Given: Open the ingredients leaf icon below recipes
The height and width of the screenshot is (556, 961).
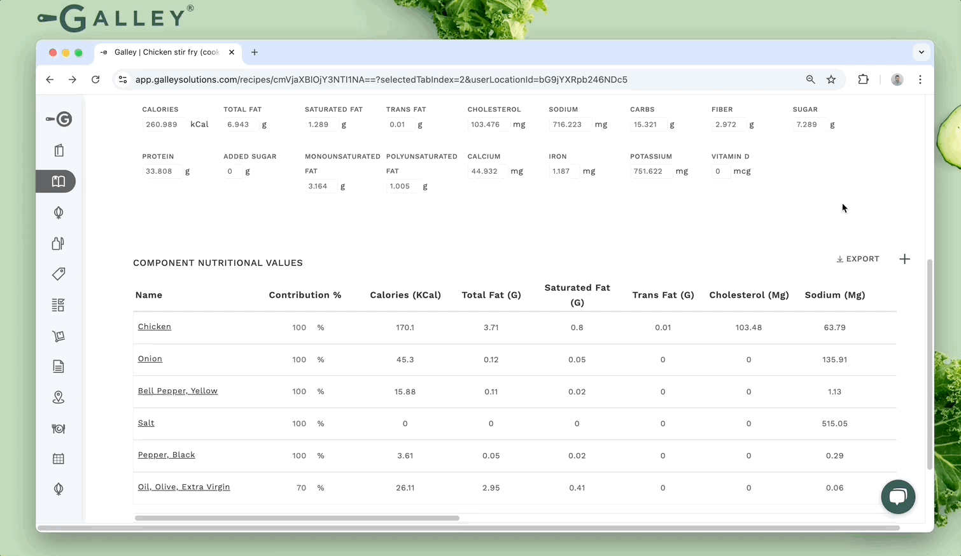Looking at the screenshot, I should coord(59,212).
